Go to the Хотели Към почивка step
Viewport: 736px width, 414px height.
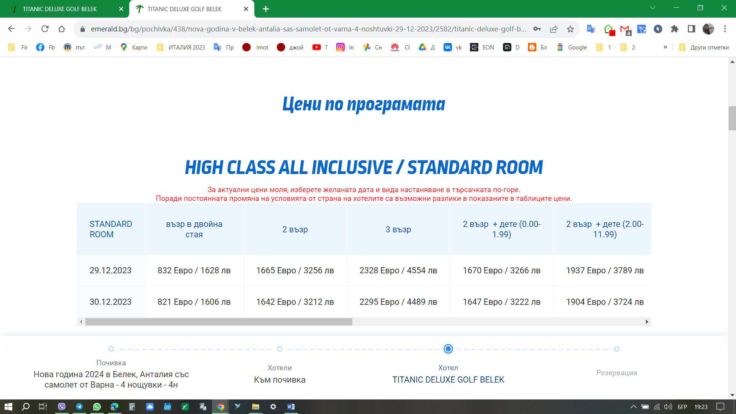click(x=279, y=374)
